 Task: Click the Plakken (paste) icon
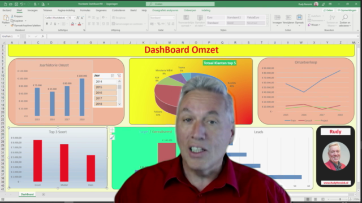click(x=6, y=18)
